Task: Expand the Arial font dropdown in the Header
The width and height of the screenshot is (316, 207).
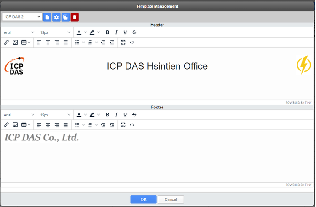Action: (x=19, y=32)
